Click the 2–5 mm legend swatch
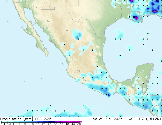Screen dimensions: 162x125 (x=22, y=122)
